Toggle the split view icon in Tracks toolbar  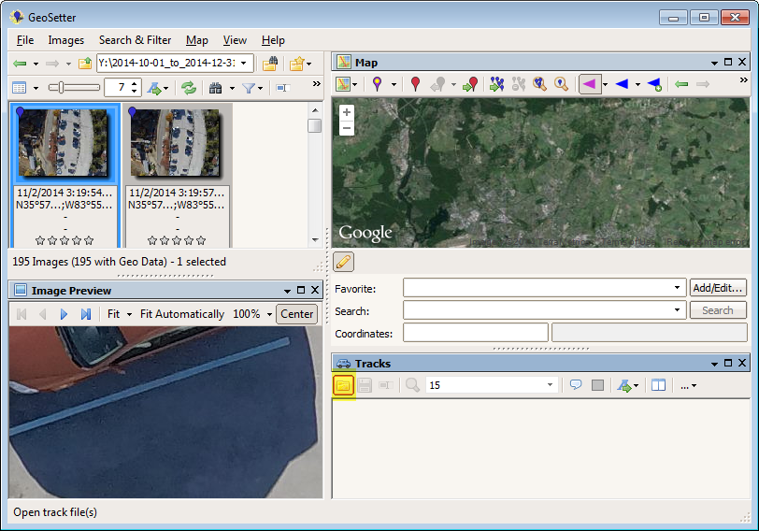tap(658, 385)
